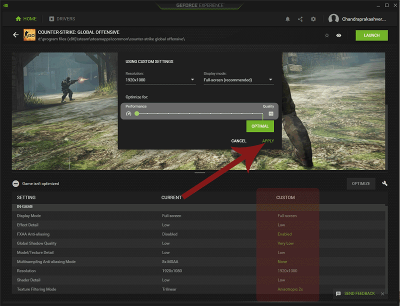Click the current value 'Disabled' for FXAA

[x=169, y=234]
